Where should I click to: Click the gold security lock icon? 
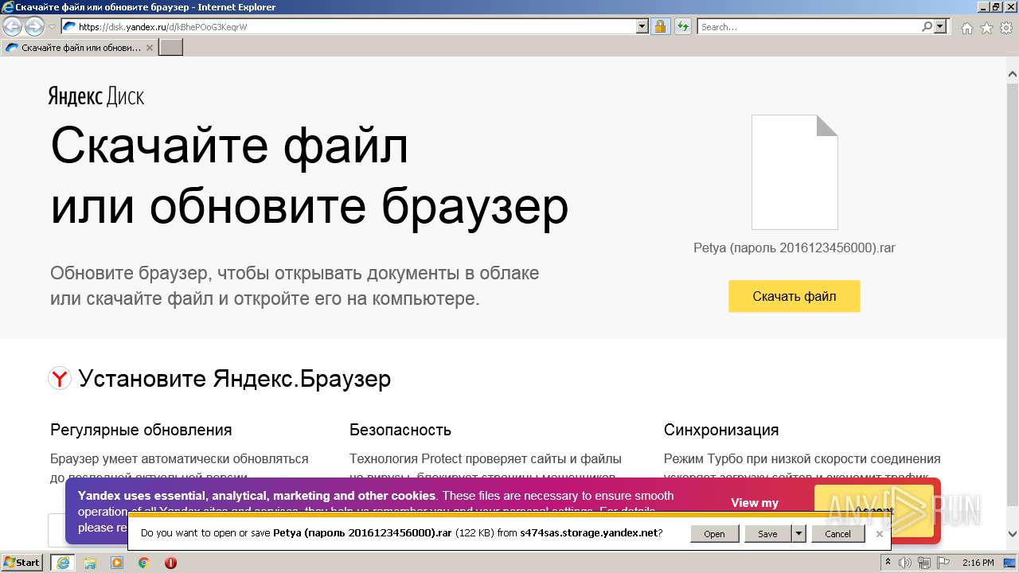[660, 26]
